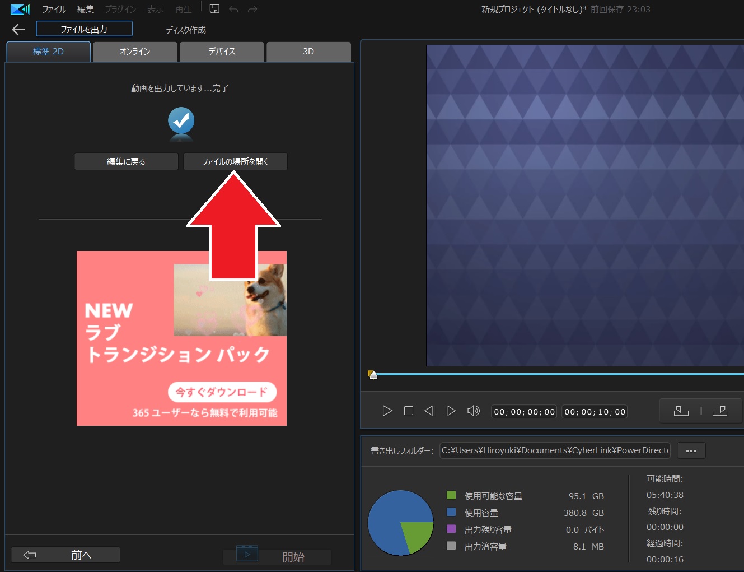Switch to the 3D output tab
The width and height of the screenshot is (744, 572).
pyautogui.click(x=308, y=51)
